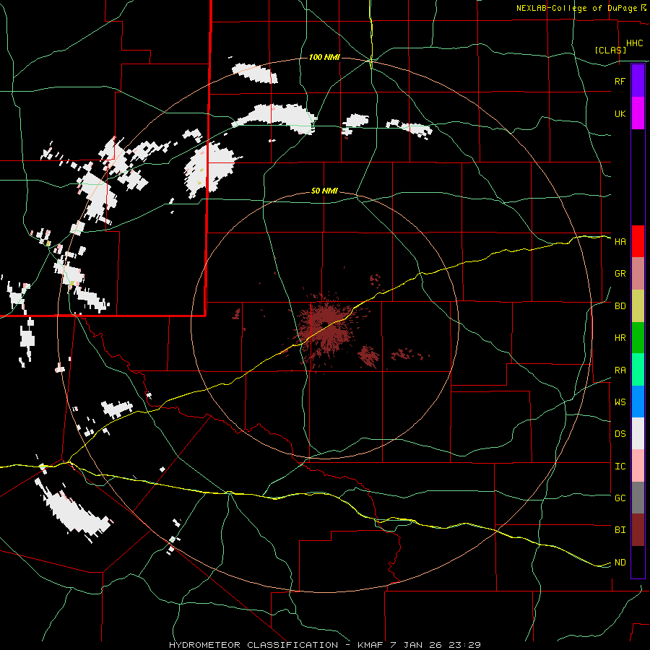The image size is (650, 650).
Task: Click the IC light pink legend swatch
Action: tap(638, 466)
